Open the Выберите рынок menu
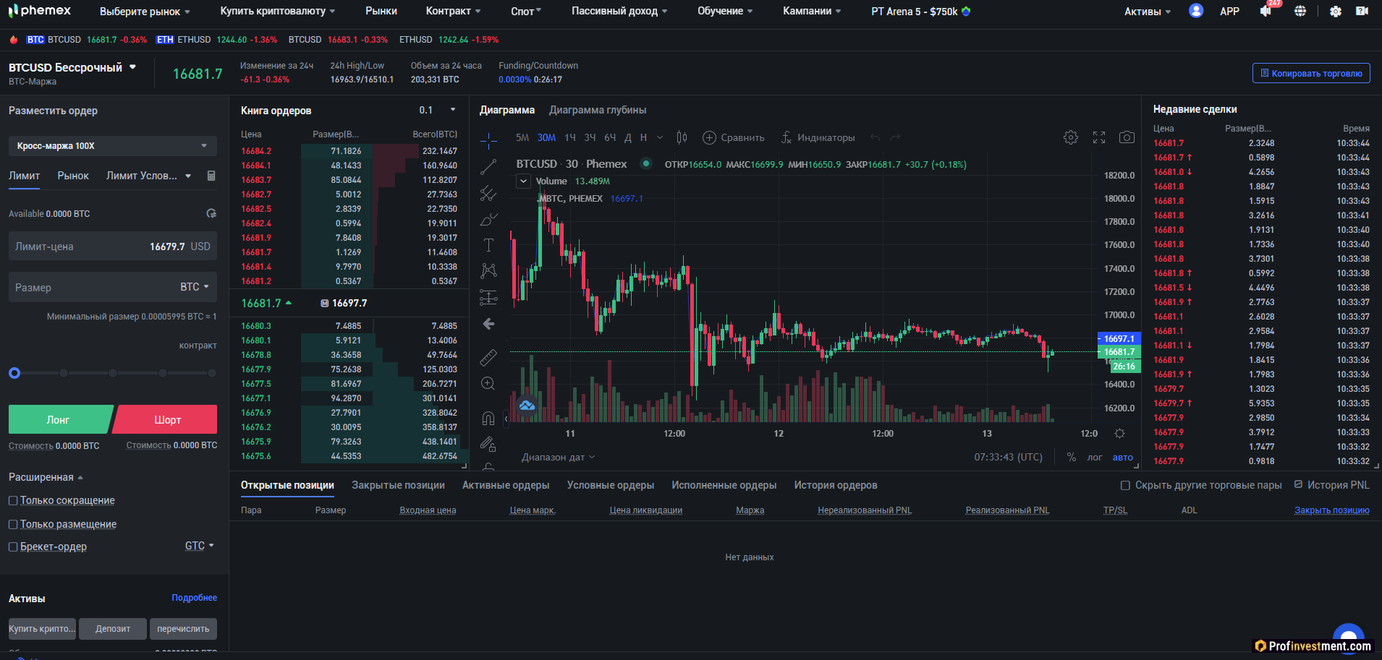 [145, 11]
